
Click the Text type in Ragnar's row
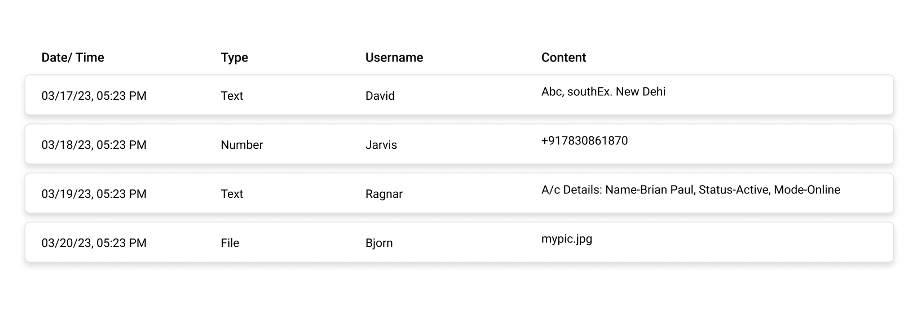[x=232, y=194]
